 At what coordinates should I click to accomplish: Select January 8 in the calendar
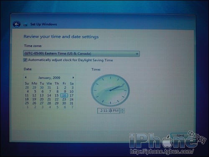(57, 92)
